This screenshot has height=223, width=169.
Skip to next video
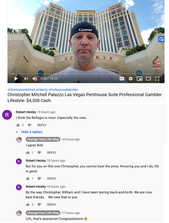coord(26,79)
